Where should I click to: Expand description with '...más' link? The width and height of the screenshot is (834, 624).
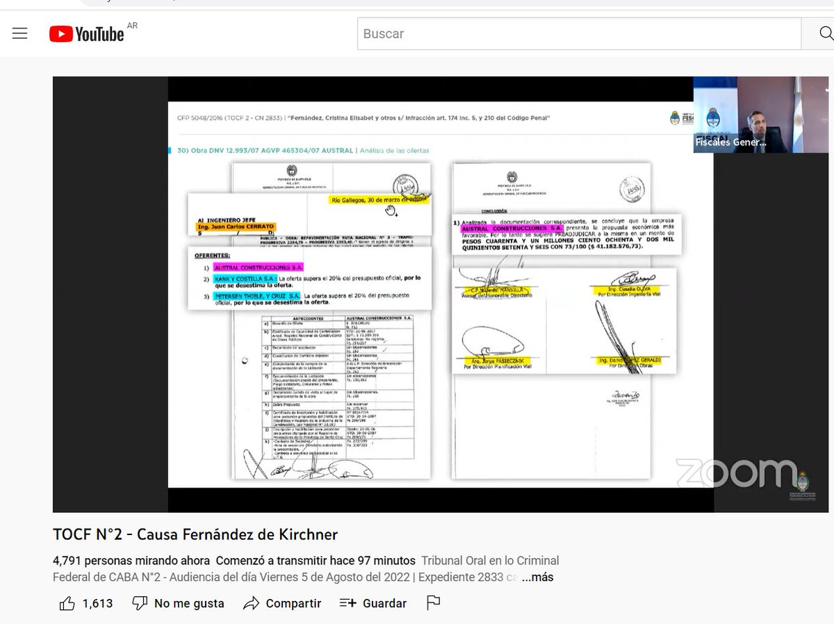537,577
